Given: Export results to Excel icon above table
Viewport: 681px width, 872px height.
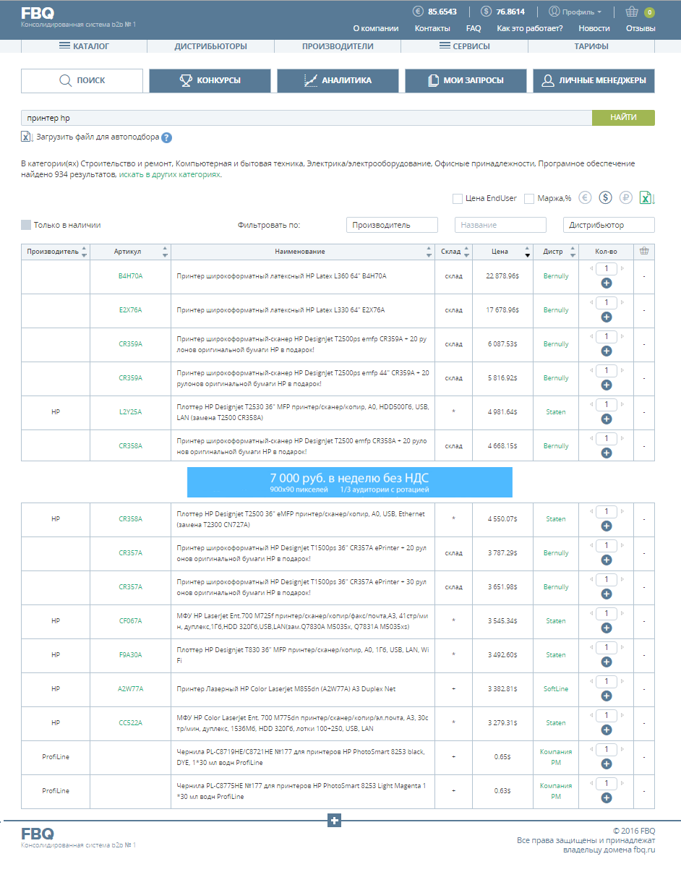Looking at the screenshot, I should (647, 197).
